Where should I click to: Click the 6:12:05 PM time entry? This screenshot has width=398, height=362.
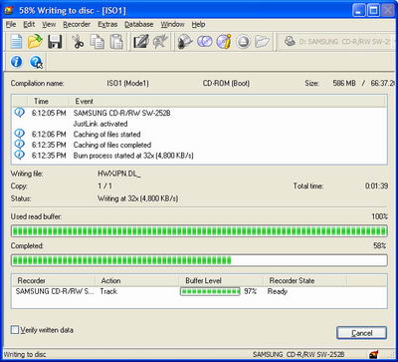[49, 113]
